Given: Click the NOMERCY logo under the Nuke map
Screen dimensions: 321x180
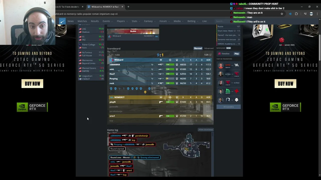Looking at the screenshot, I should tap(156, 36).
